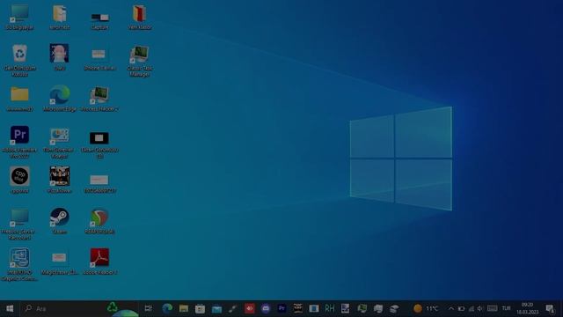The height and width of the screenshot is (317, 563).
Task: Expand the hidden system tray icons chevron
Action: [451, 308]
